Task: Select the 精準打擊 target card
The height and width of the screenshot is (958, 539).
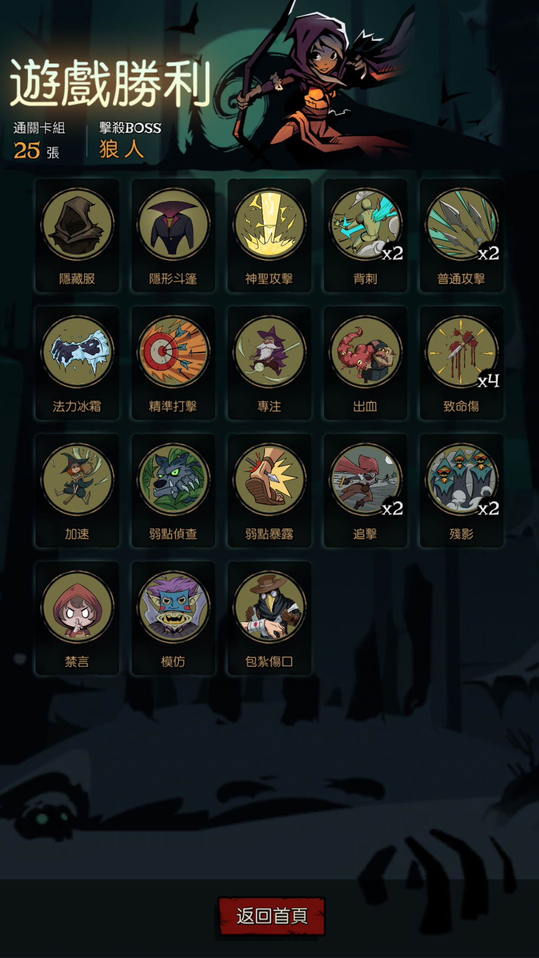Action: [x=173, y=363]
